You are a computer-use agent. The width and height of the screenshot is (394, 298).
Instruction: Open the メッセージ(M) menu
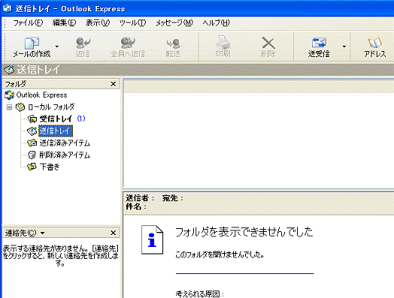174,23
